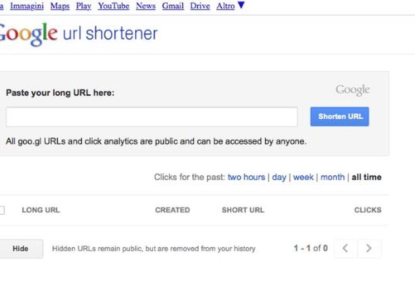415x295 pixels.
Task: Open Drive from top bar
Action: pyautogui.click(x=200, y=6)
